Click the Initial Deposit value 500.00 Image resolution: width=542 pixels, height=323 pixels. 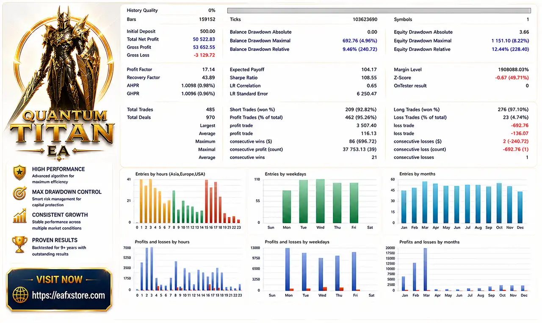[207, 31]
